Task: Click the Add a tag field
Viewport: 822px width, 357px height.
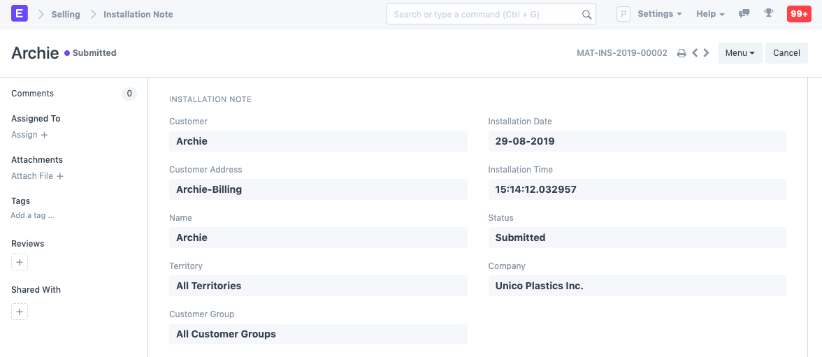Action: point(33,216)
